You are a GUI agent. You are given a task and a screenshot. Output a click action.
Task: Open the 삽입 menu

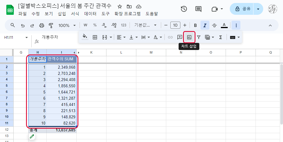[62, 14]
